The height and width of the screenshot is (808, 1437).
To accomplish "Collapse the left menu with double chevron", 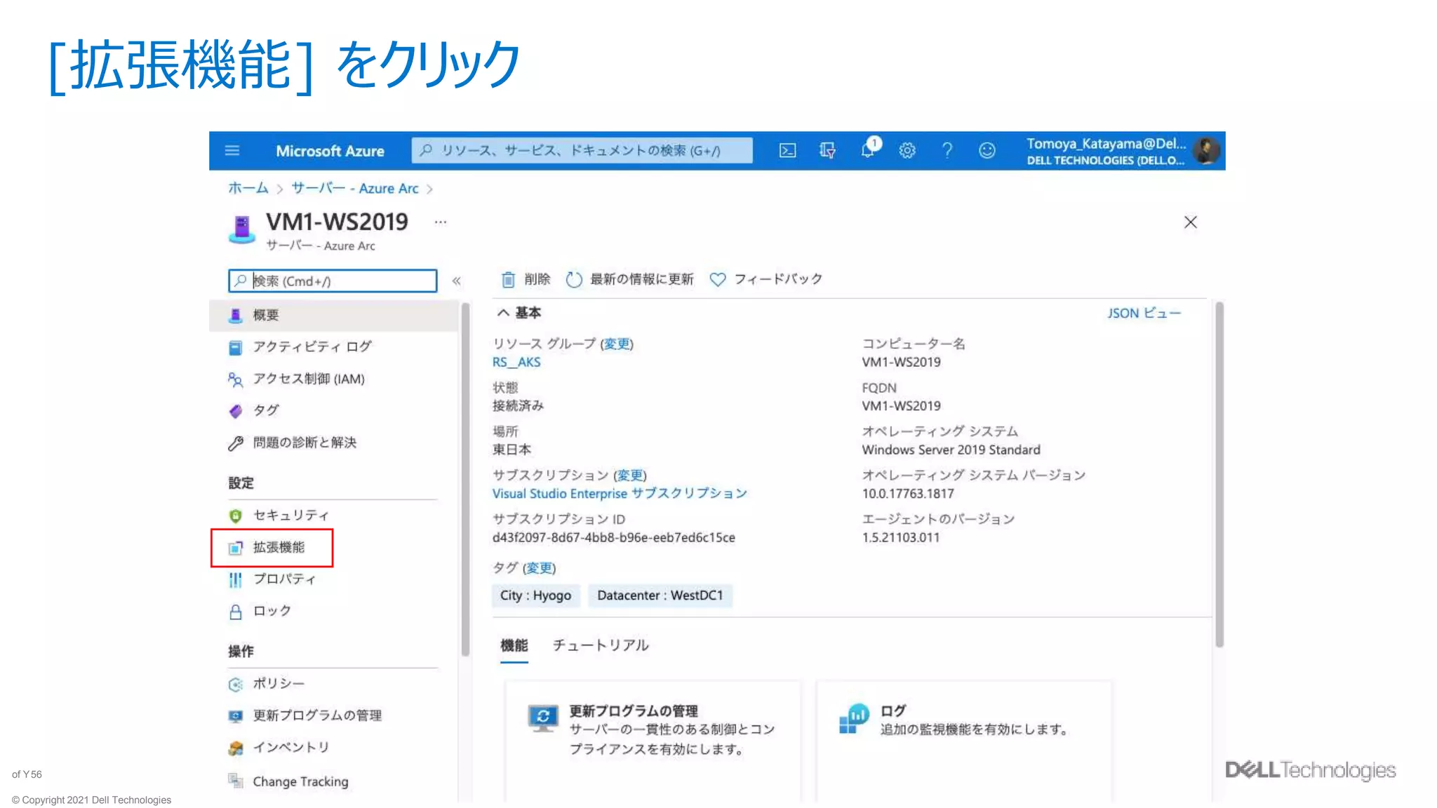I will click(x=457, y=281).
